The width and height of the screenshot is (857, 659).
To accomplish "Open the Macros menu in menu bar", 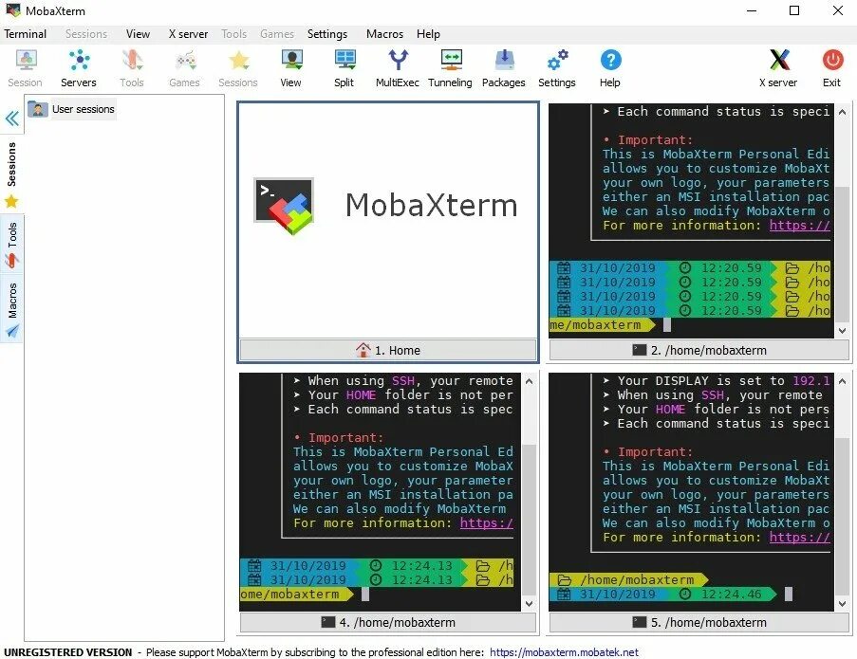I will tap(384, 34).
